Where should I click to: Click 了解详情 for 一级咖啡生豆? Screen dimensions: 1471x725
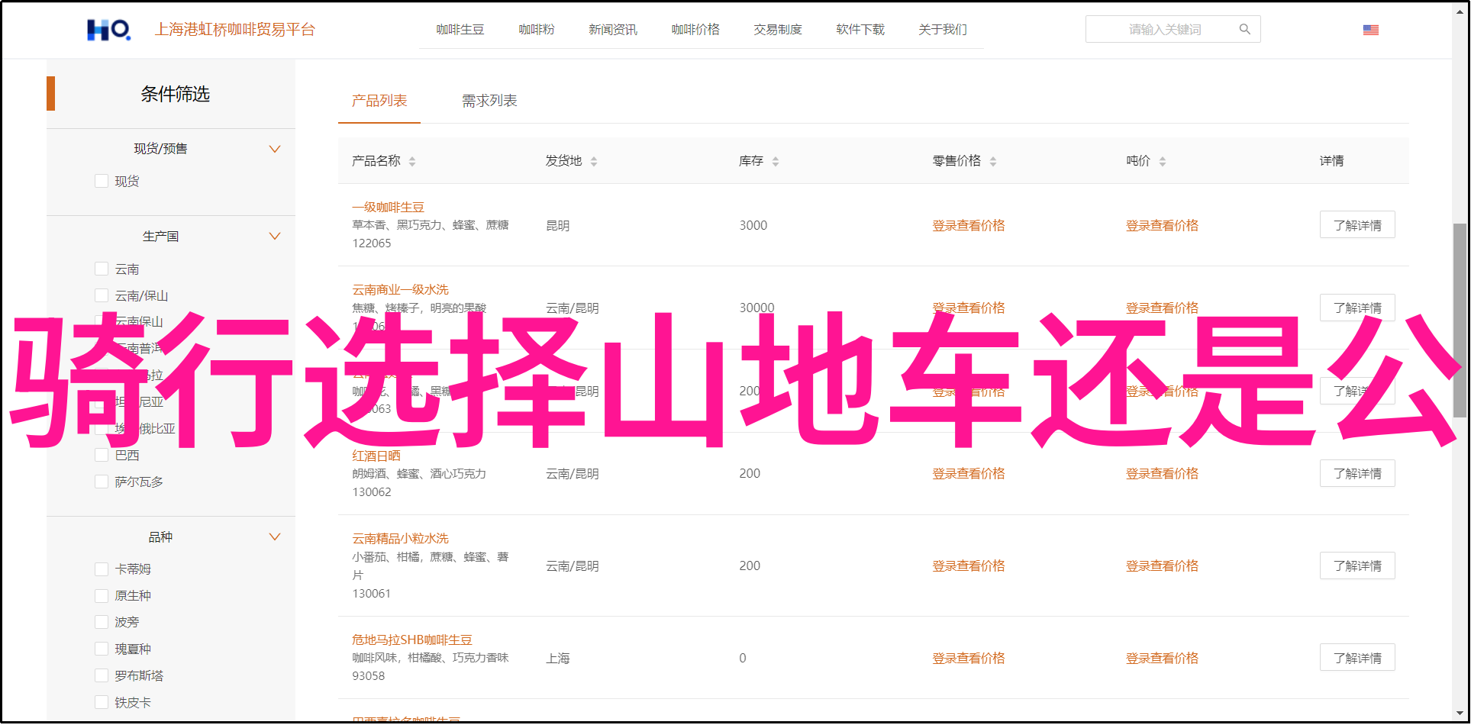(1357, 225)
